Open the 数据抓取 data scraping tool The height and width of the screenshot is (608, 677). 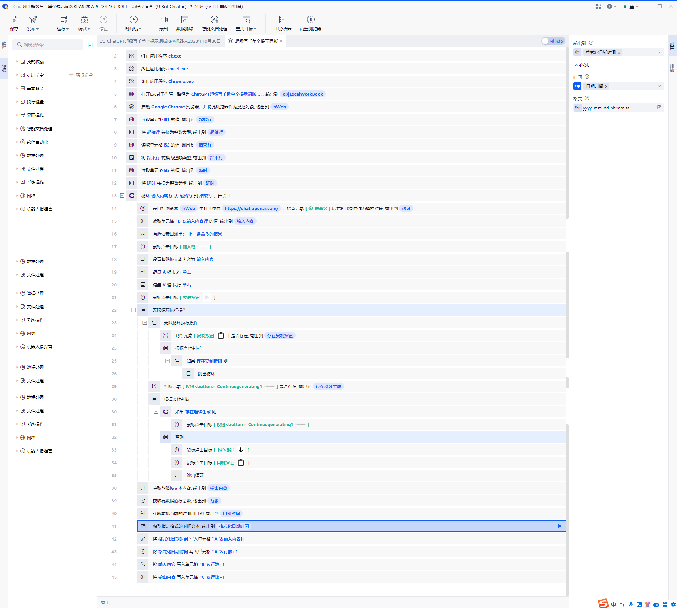pyautogui.click(x=185, y=23)
